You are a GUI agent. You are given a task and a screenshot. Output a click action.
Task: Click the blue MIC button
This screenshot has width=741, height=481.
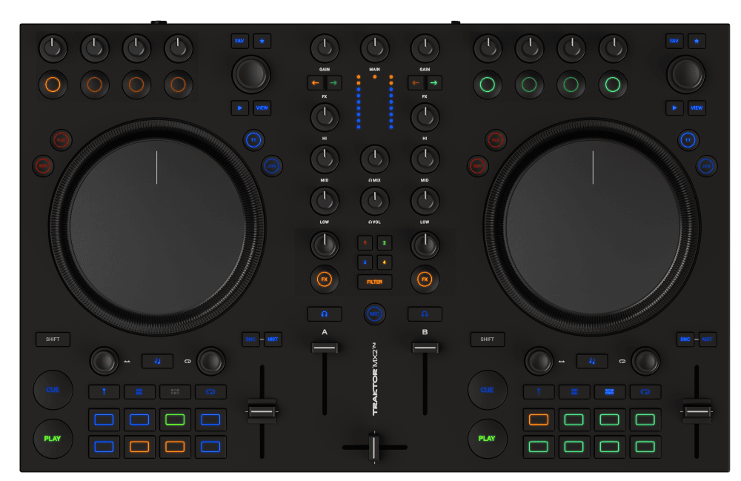374,314
